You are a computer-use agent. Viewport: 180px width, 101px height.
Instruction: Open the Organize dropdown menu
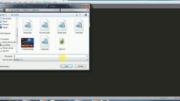click(x=3, y=15)
